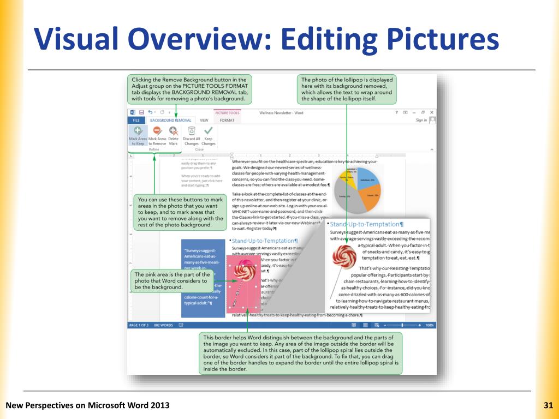
Task: Select the Mark Areas to Remove tool
Action: click(x=157, y=136)
